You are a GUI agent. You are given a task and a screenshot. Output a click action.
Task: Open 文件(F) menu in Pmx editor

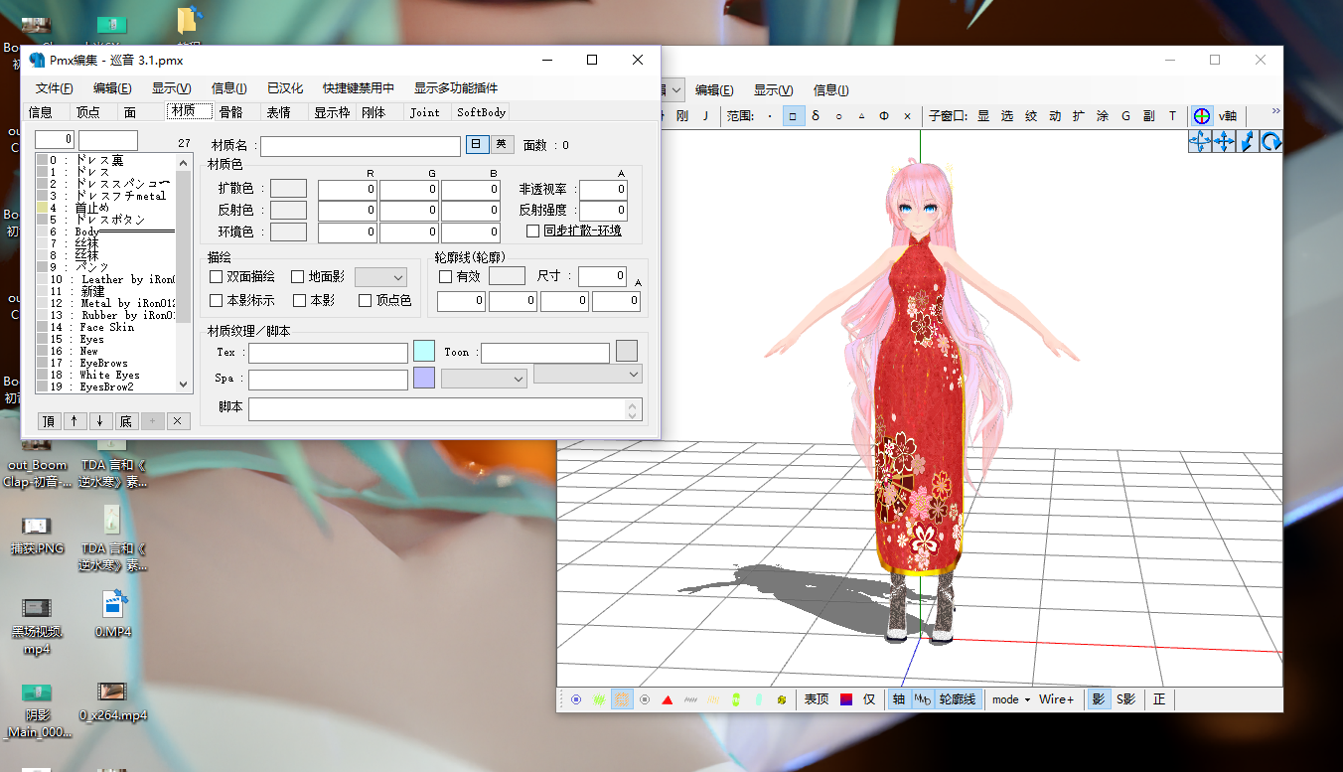point(55,88)
